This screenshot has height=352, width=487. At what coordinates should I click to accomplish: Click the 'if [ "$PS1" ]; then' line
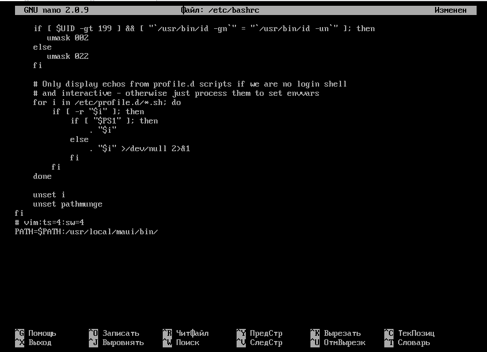pyautogui.click(x=114, y=121)
